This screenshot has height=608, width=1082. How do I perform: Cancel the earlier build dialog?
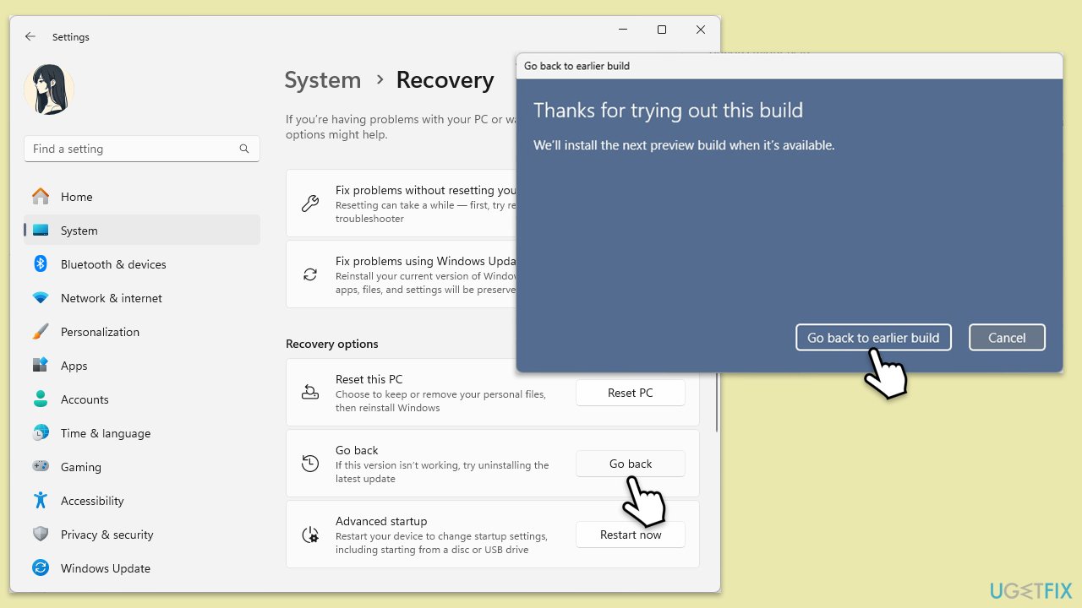coord(1007,337)
